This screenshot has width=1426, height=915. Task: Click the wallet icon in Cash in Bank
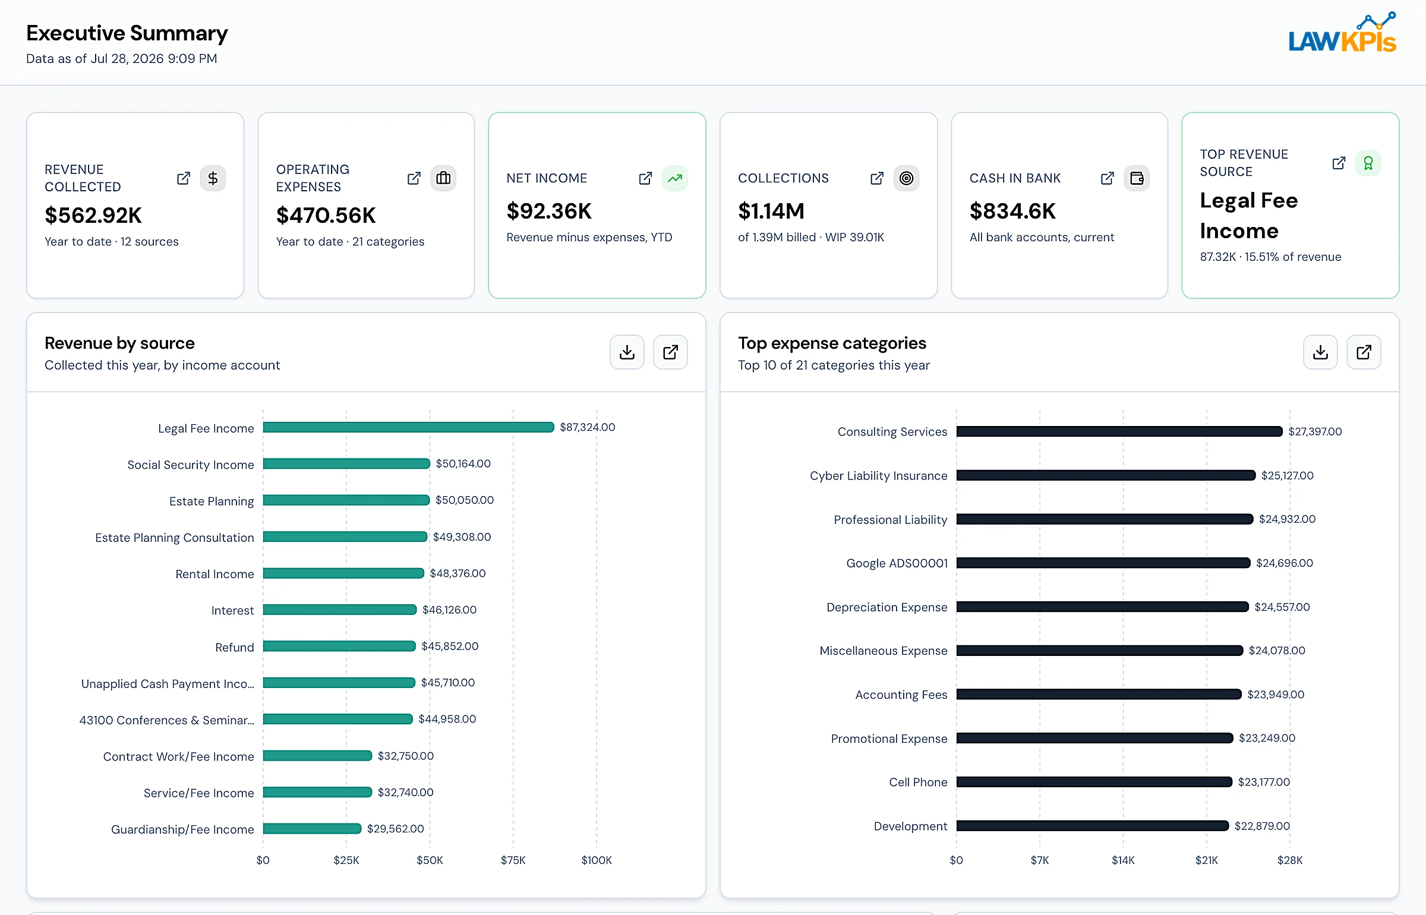[x=1137, y=178]
